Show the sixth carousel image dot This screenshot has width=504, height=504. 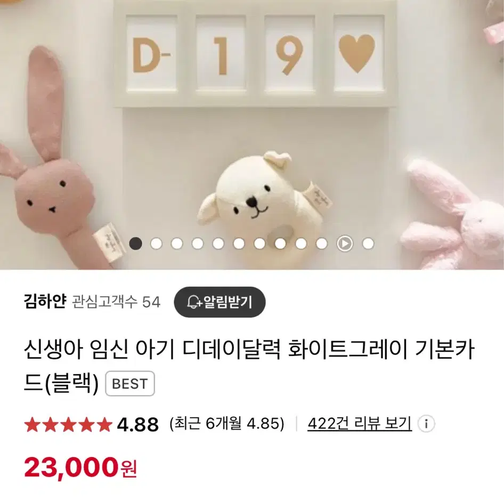coord(239,243)
